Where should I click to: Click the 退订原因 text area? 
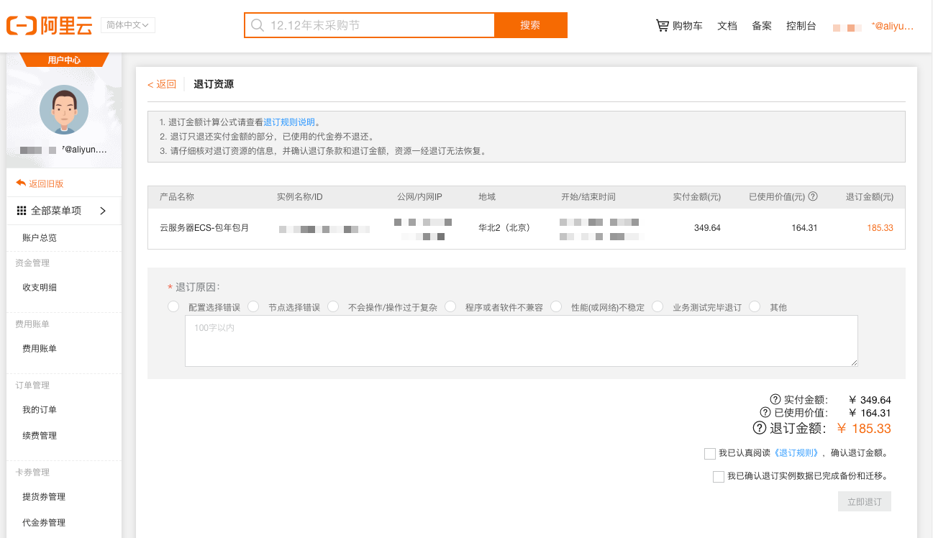click(x=522, y=341)
